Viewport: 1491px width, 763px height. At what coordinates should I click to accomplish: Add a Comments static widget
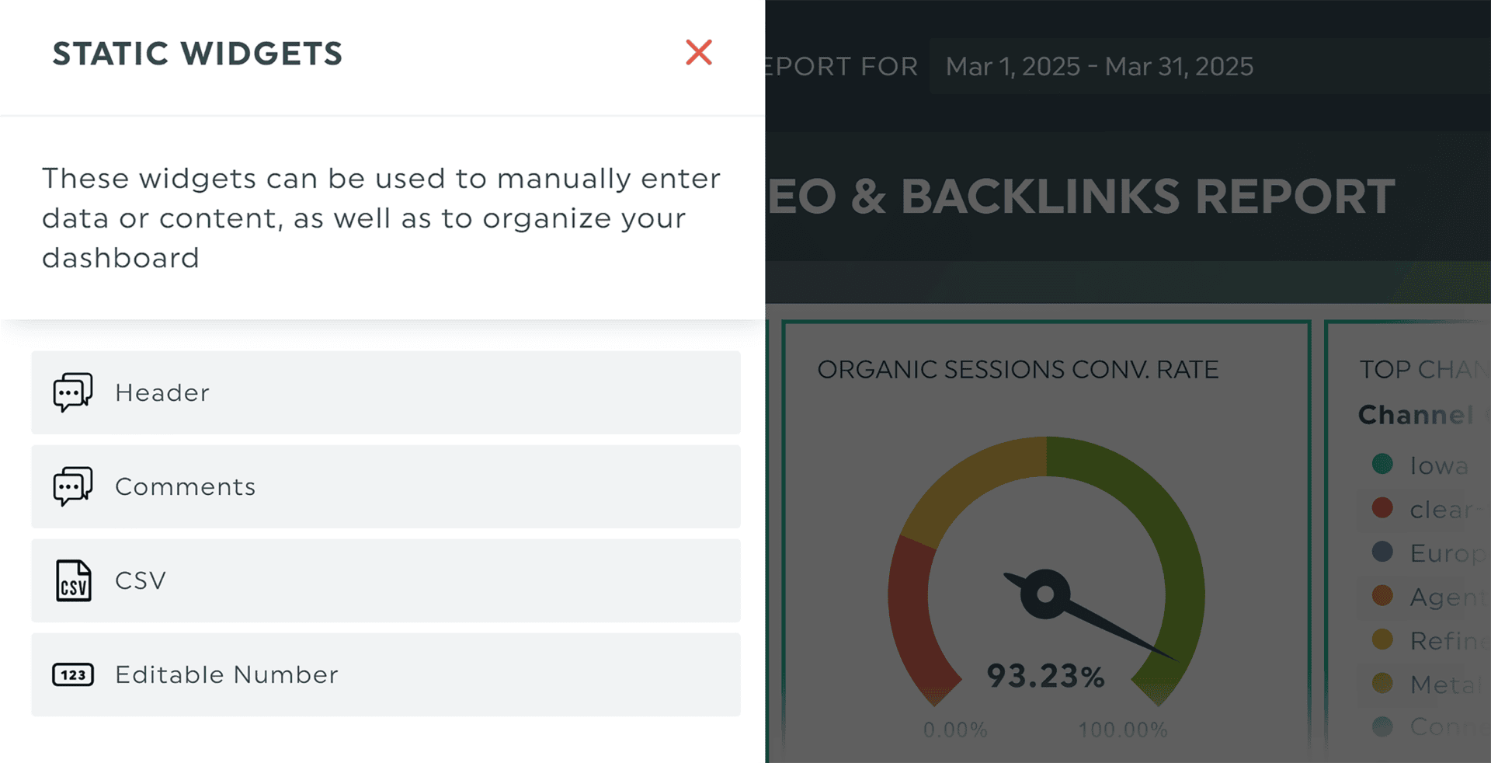(x=386, y=486)
